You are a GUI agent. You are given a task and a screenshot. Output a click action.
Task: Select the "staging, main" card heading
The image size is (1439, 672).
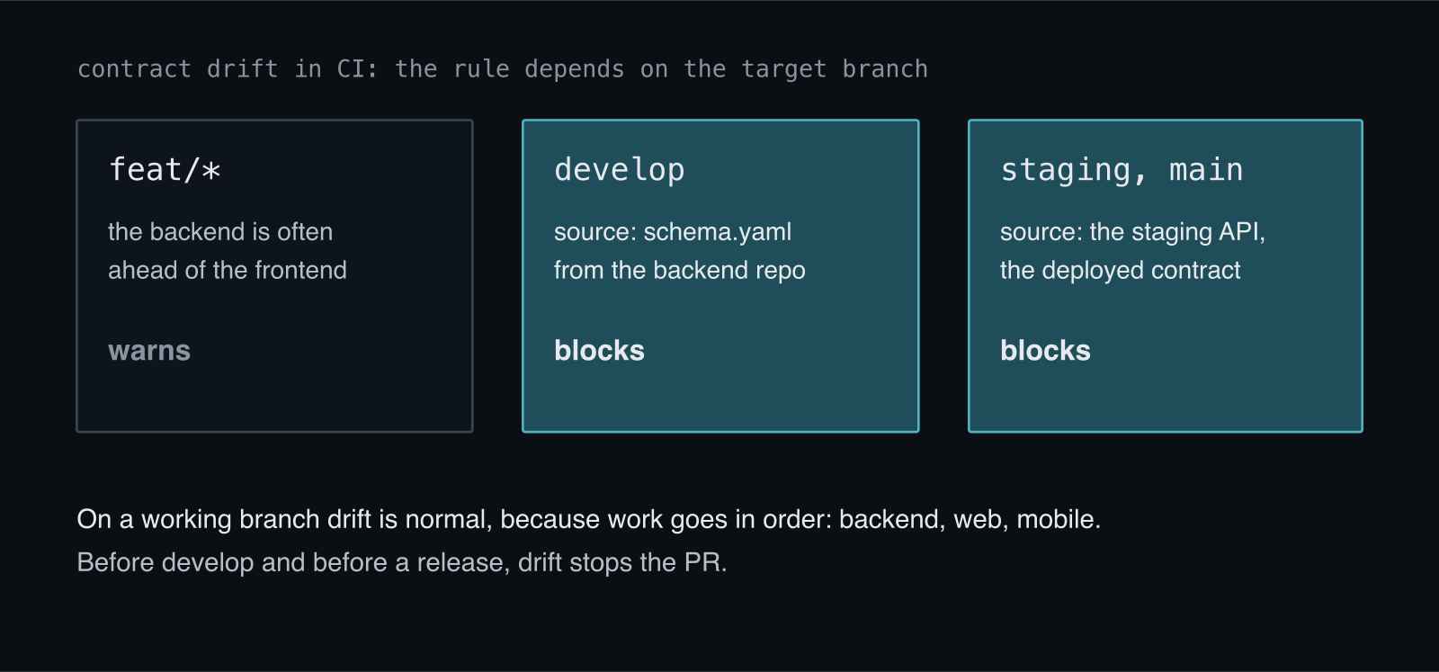(1122, 170)
